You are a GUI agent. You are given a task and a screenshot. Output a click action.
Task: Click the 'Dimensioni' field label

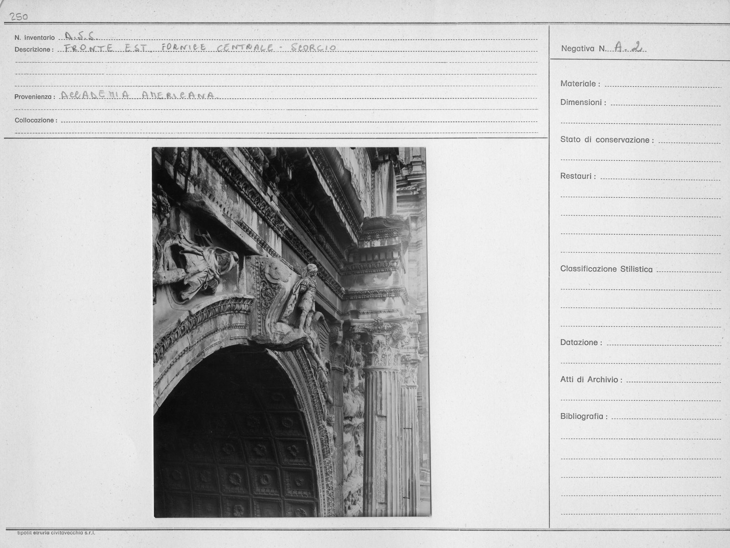[583, 103]
